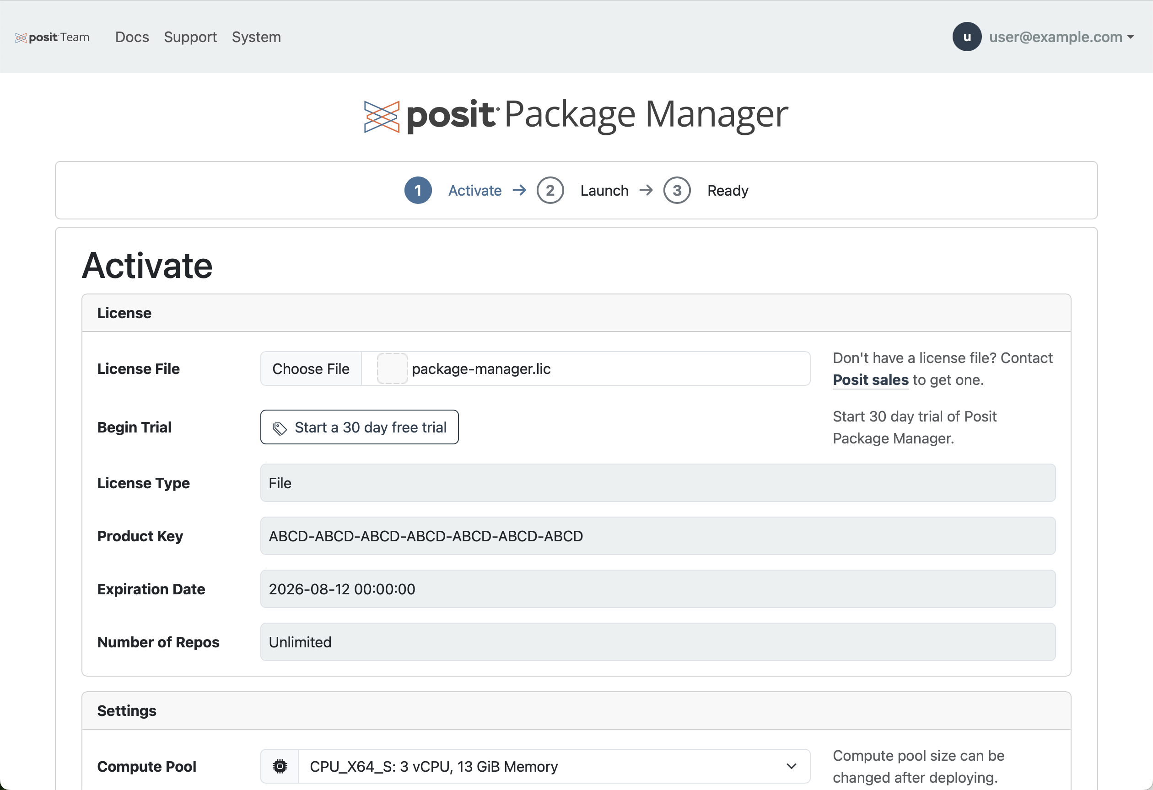Click the CPU chip icon beside Compute Pool

click(x=280, y=766)
